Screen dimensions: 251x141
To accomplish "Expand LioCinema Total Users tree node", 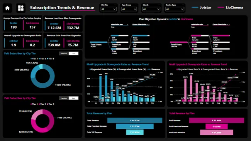I will (178, 42).
